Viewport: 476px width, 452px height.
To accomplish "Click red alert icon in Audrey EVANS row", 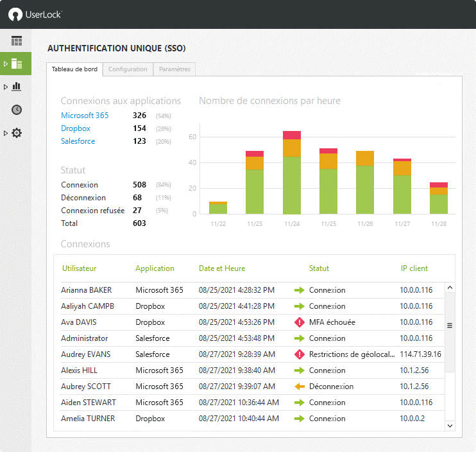I will (300, 354).
